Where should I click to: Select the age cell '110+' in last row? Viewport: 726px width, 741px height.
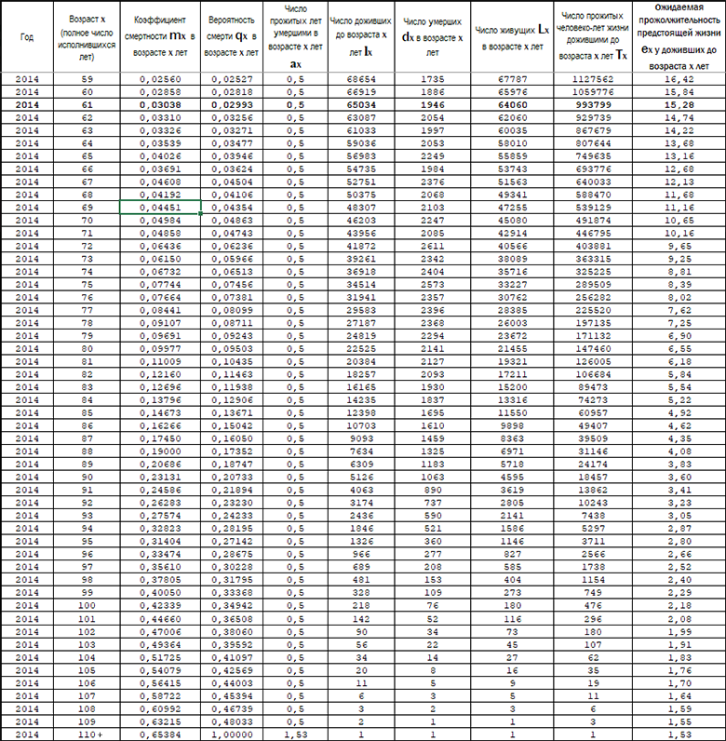87,734
